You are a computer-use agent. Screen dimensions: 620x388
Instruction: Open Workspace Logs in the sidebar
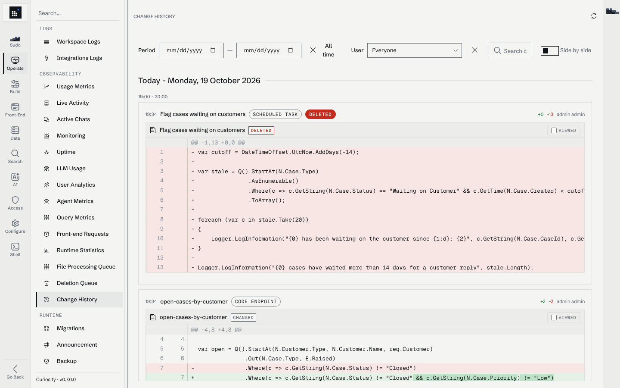(80, 42)
